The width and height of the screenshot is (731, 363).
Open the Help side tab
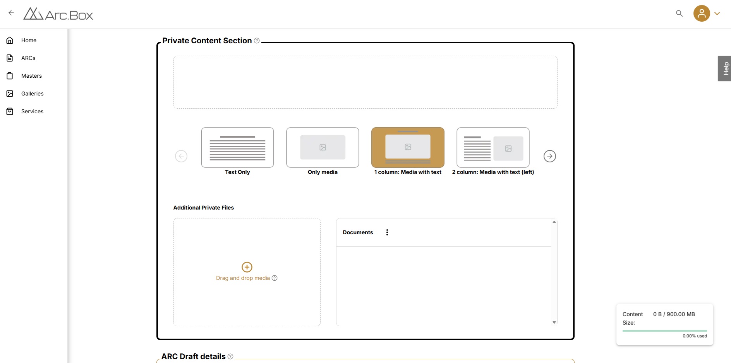[x=724, y=68]
